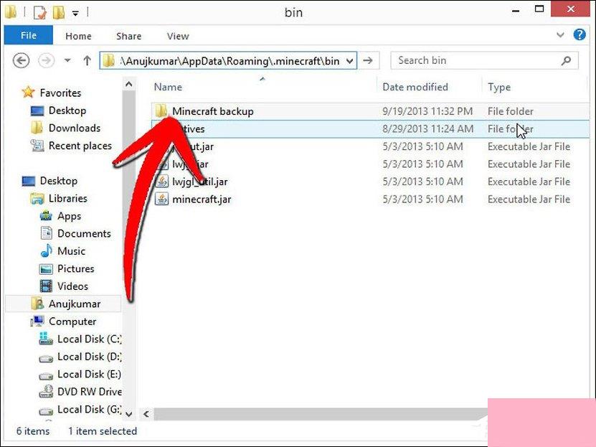This screenshot has width=596, height=447.
Task: Open Recent places in Favorites
Action: (80, 146)
